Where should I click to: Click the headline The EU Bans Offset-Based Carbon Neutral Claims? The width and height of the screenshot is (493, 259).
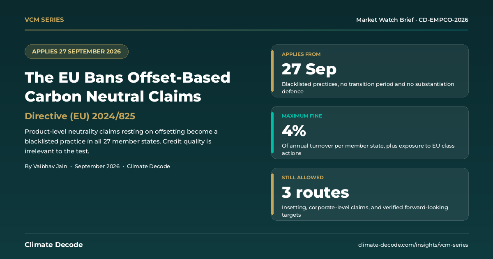coord(127,87)
